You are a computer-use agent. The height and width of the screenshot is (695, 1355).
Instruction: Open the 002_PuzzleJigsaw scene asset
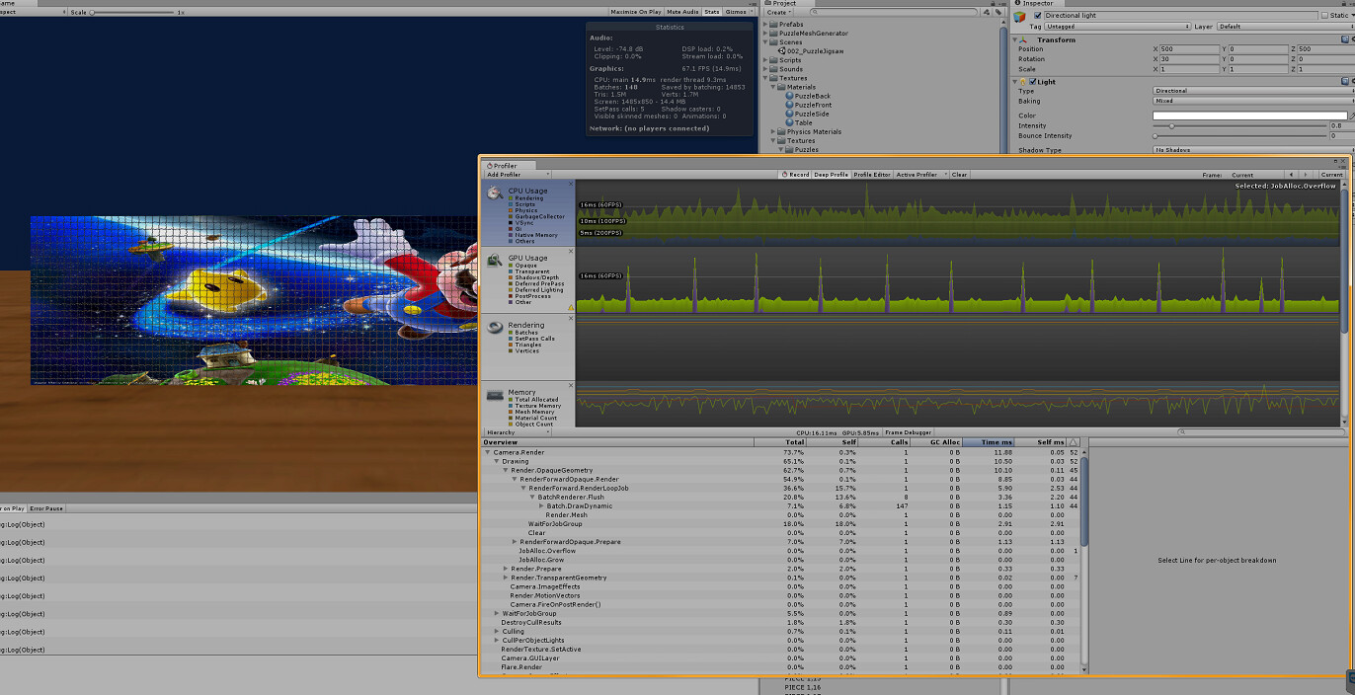pyautogui.click(x=810, y=51)
